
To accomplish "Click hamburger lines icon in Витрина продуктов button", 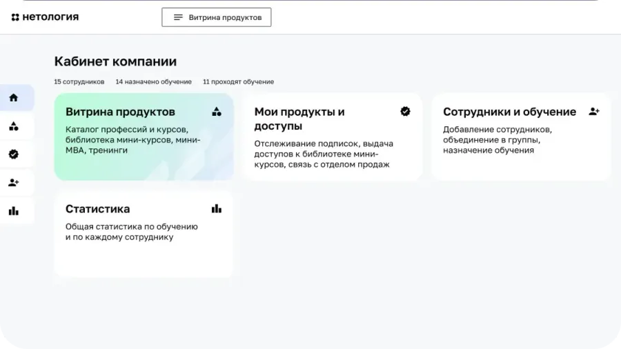I will [178, 17].
